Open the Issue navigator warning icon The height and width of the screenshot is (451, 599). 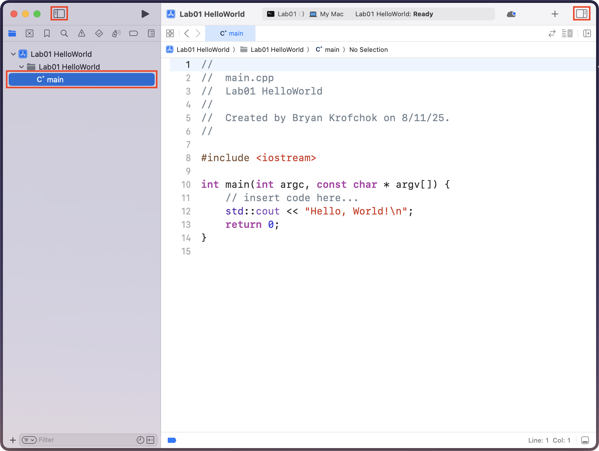tap(82, 34)
